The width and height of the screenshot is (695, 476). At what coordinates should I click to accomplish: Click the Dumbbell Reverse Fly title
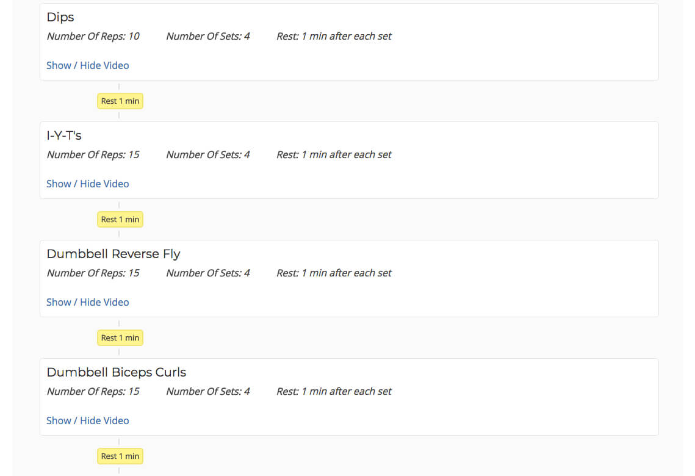(113, 253)
